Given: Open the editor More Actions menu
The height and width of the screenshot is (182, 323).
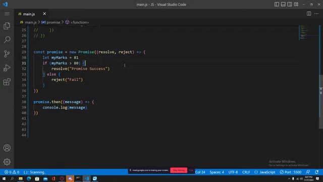Looking at the screenshot, I should (316, 14).
